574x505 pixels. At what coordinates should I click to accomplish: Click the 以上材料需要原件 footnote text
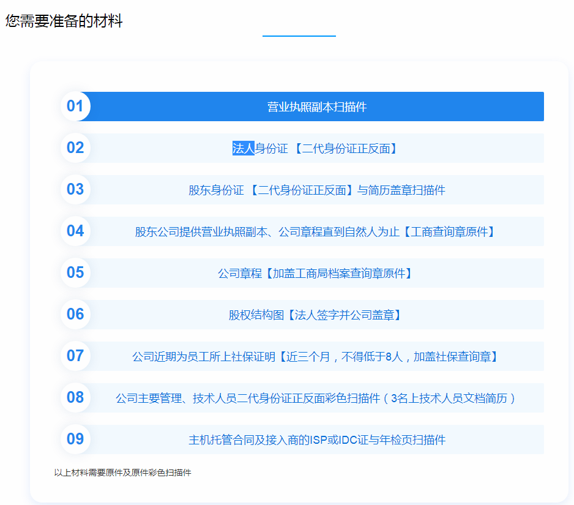[122, 473]
